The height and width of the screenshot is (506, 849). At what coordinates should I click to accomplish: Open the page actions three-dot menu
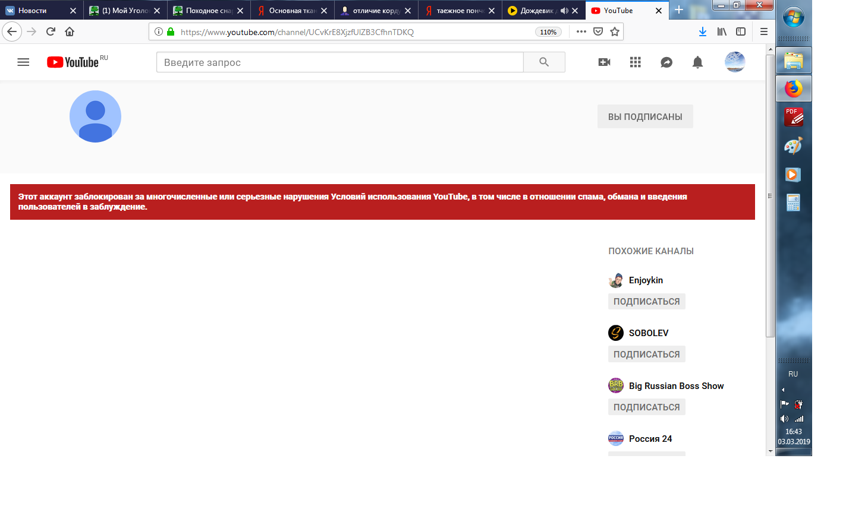pos(581,32)
